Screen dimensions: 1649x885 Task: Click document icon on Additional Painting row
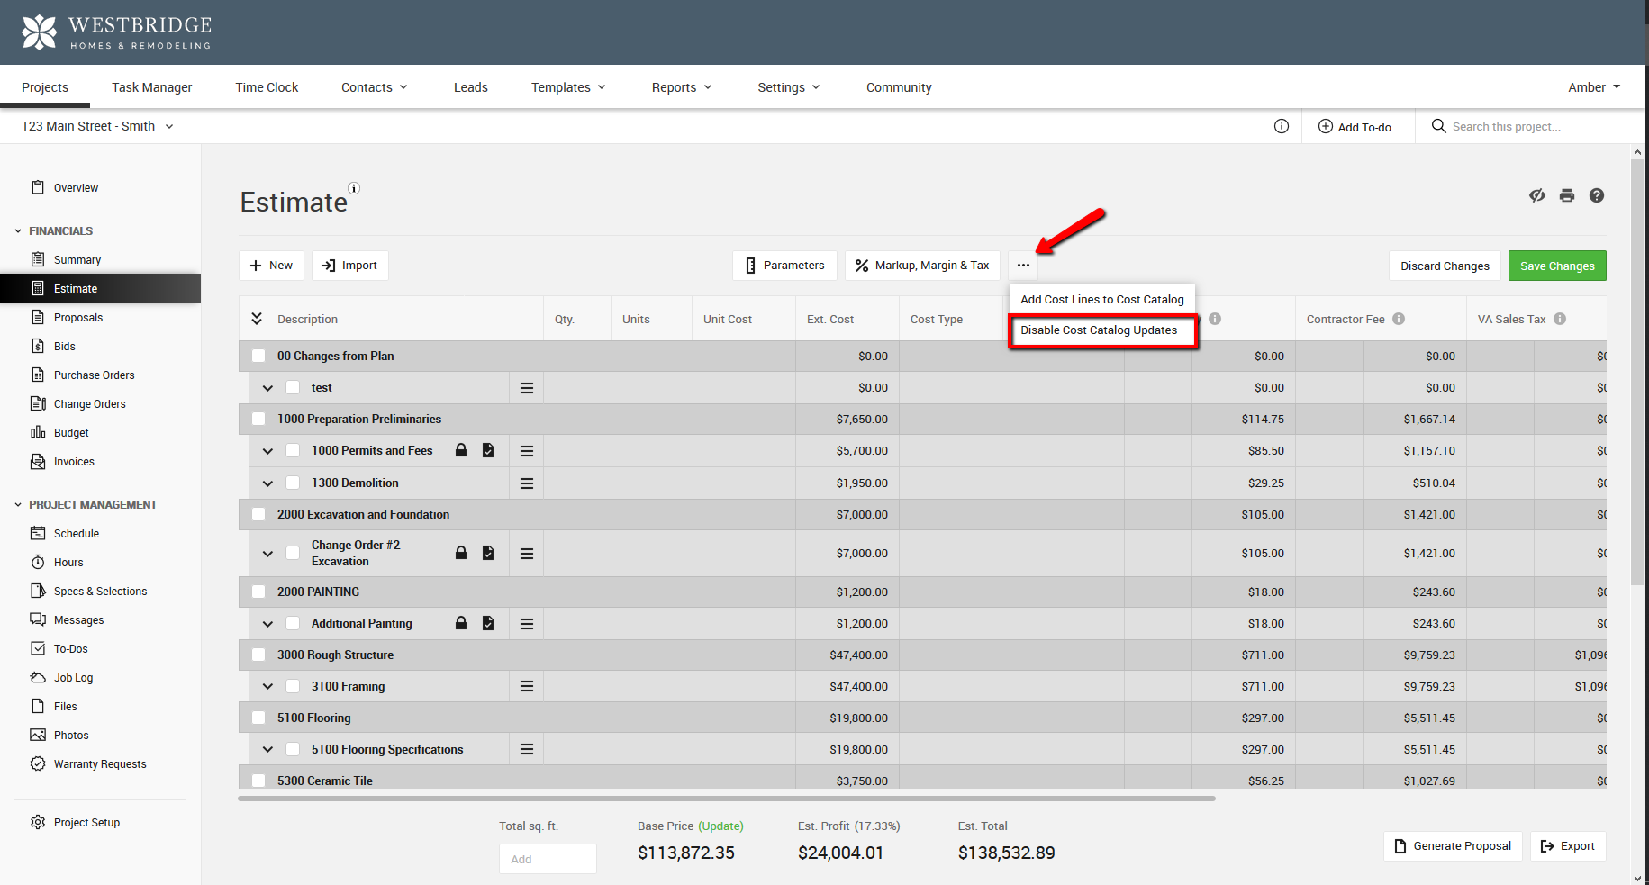tap(488, 623)
